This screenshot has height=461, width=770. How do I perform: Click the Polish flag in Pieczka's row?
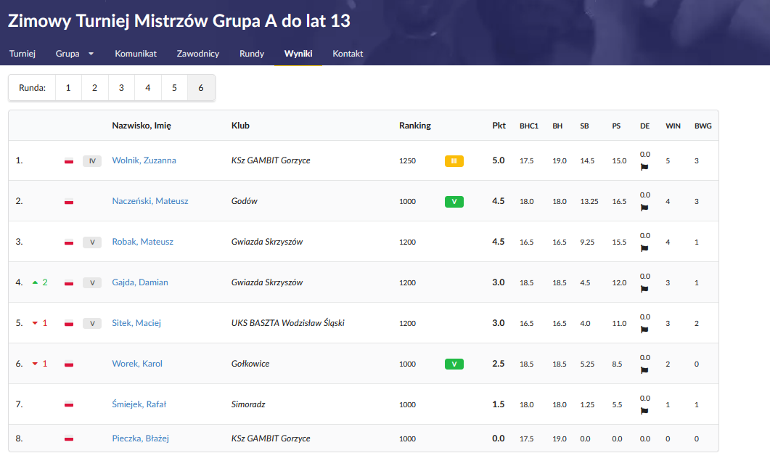point(69,438)
